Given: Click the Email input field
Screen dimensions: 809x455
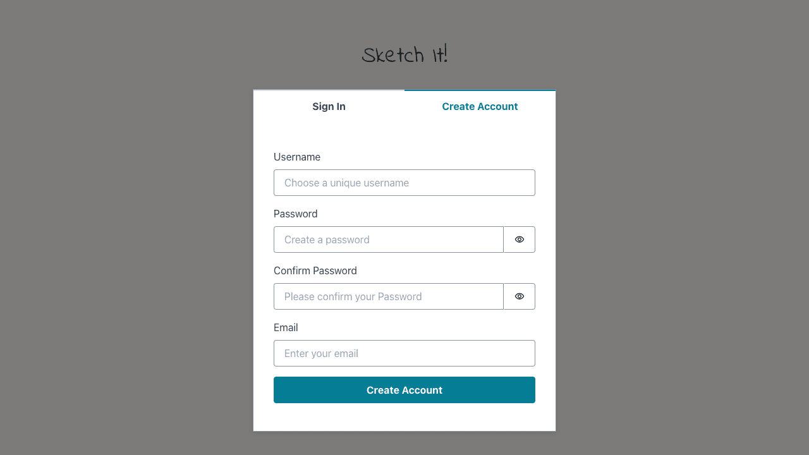Looking at the screenshot, I should click(404, 353).
